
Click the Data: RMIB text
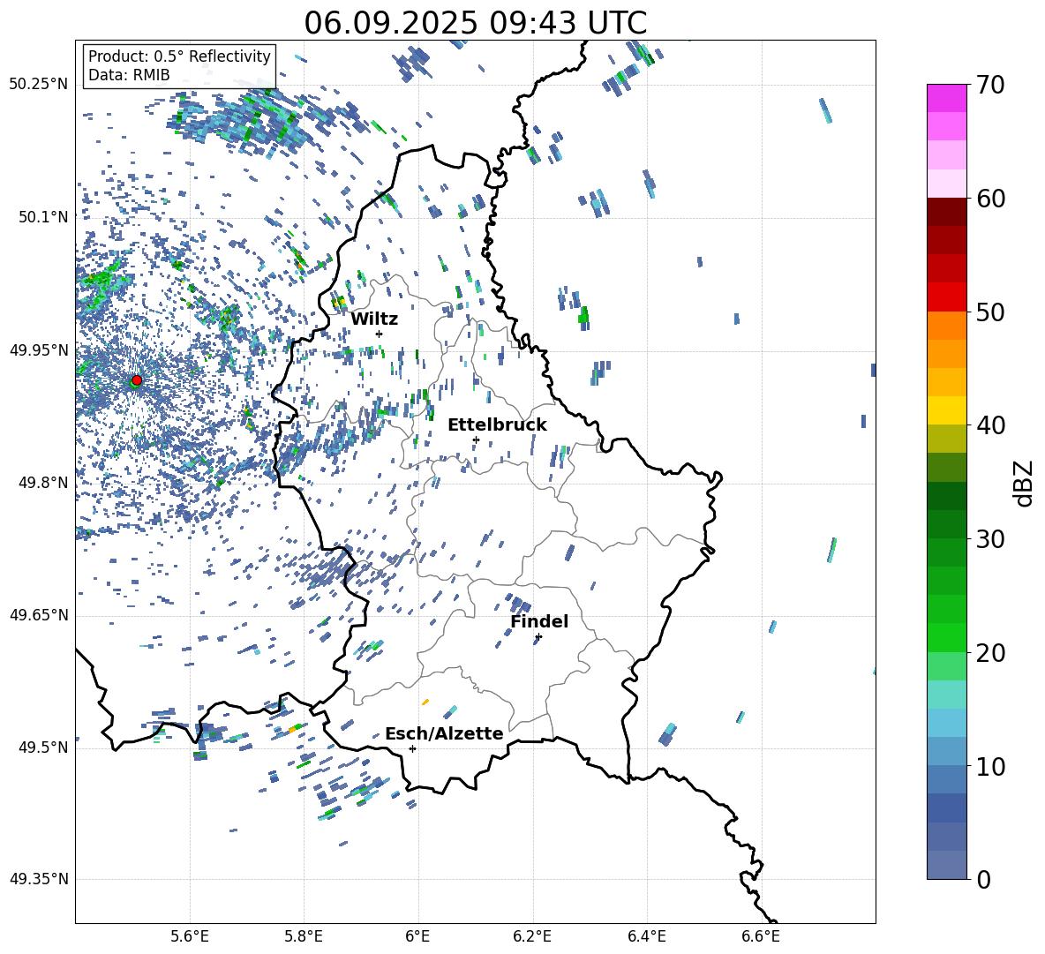pyautogui.click(x=129, y=75)
